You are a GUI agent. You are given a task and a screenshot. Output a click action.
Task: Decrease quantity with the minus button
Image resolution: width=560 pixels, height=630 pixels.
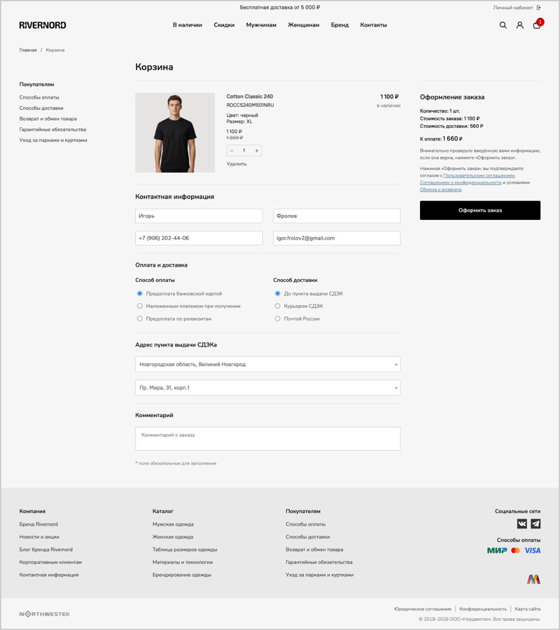(232, 151)
